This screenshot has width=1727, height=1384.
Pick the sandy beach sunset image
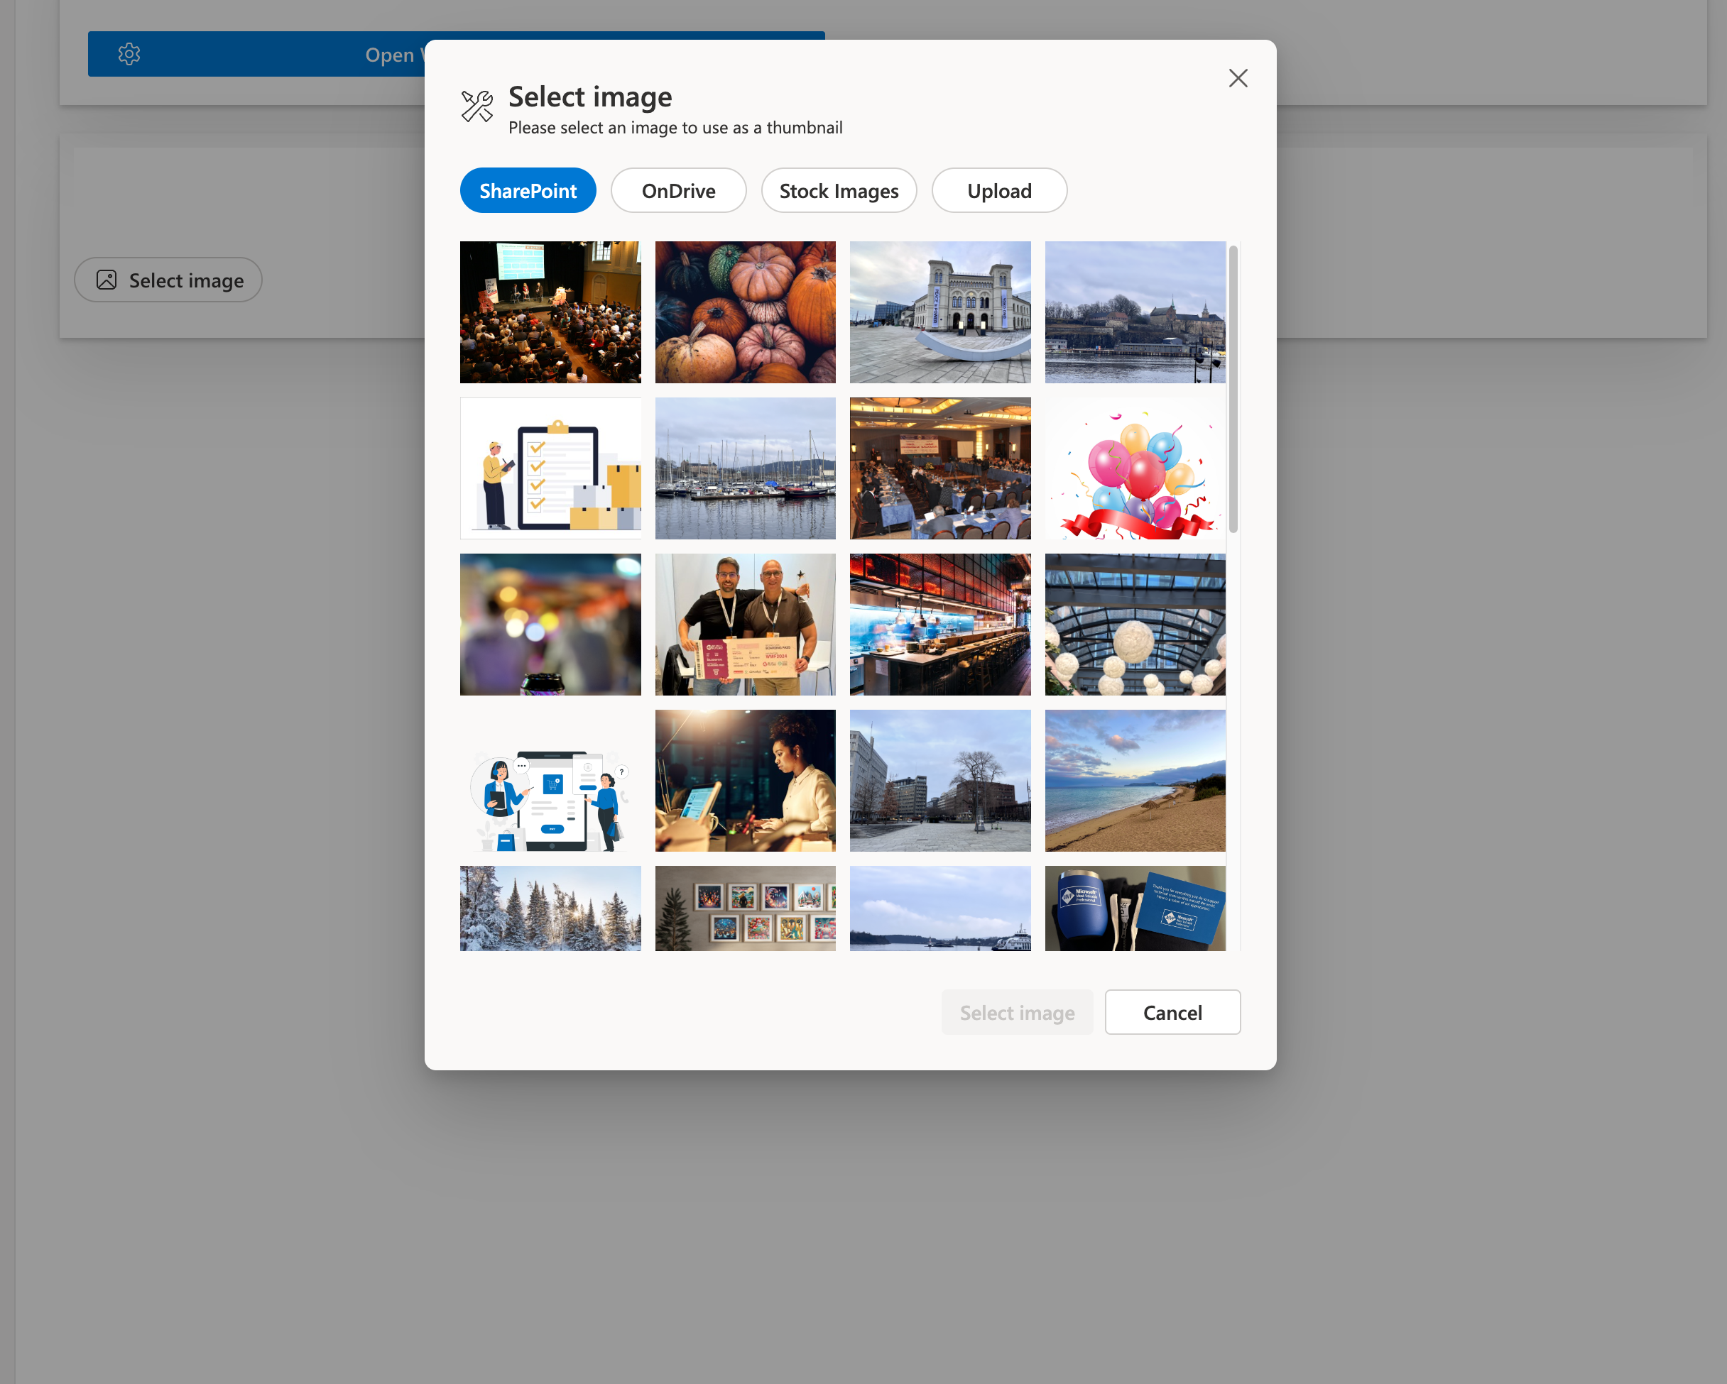click(1134, 781)
